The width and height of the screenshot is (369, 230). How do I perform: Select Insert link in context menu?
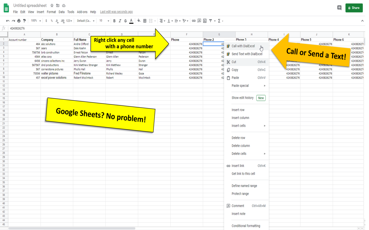coord(246,166)
